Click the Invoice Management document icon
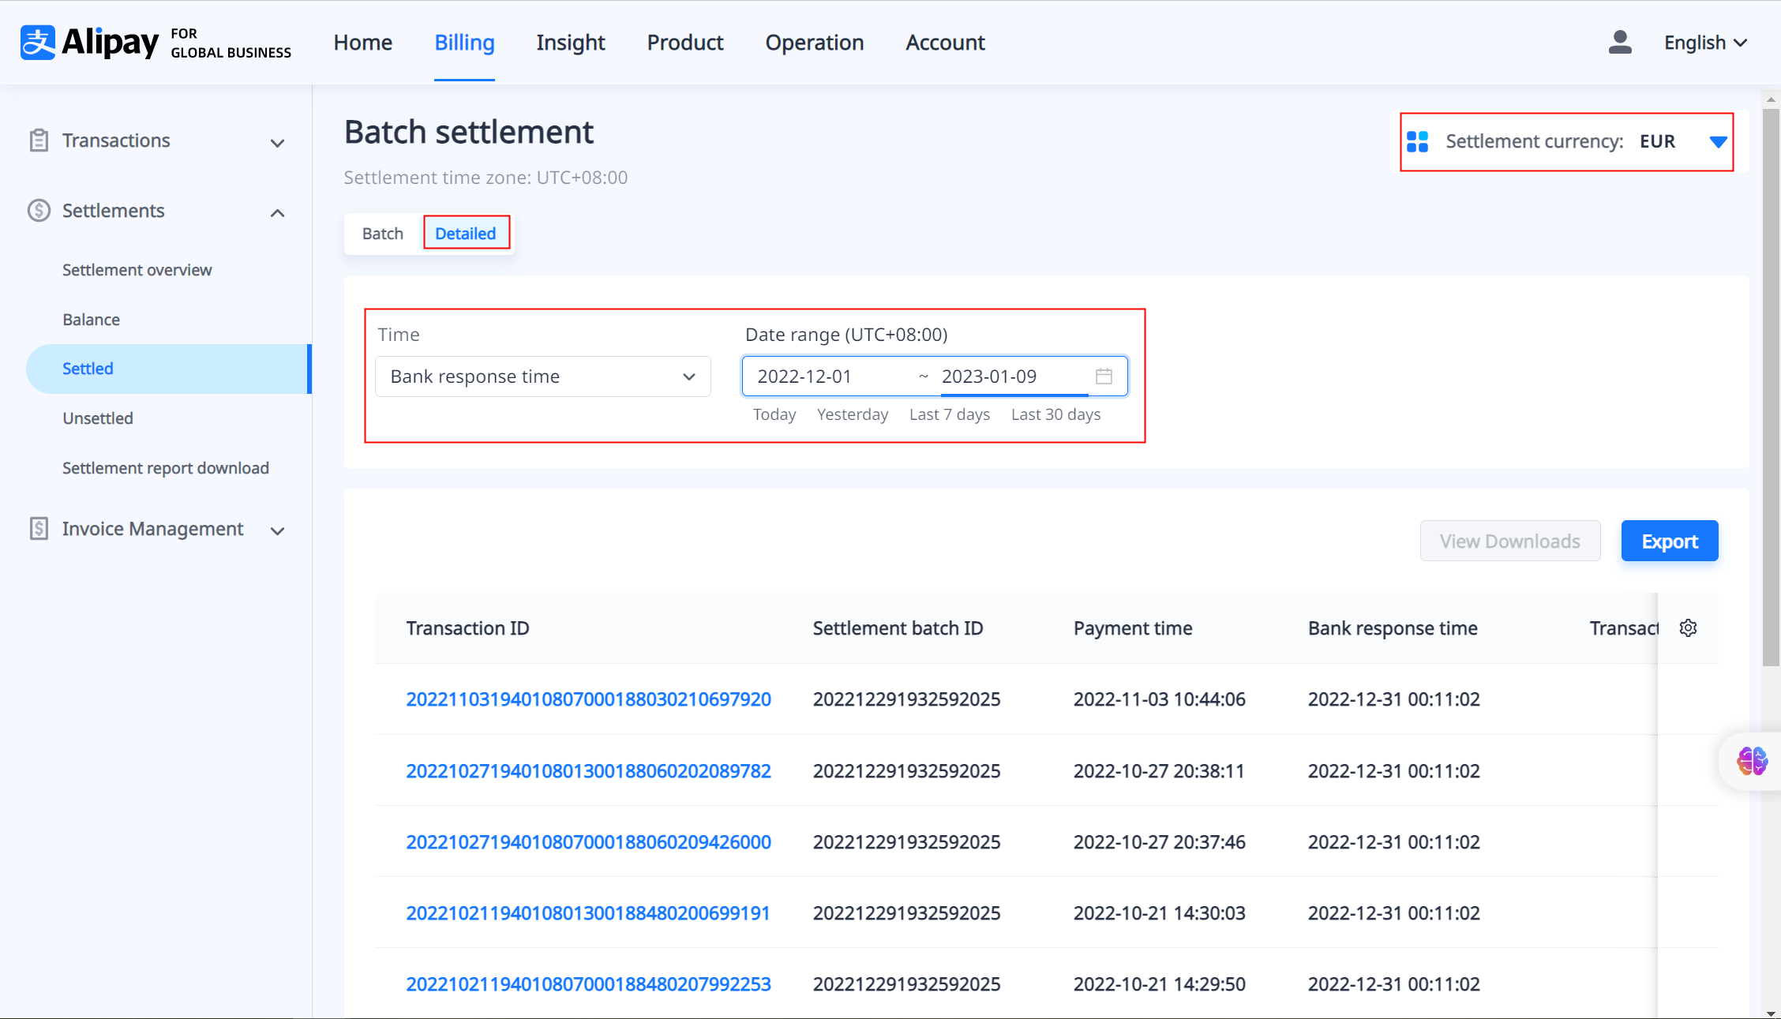 click(x=39, y=529)
